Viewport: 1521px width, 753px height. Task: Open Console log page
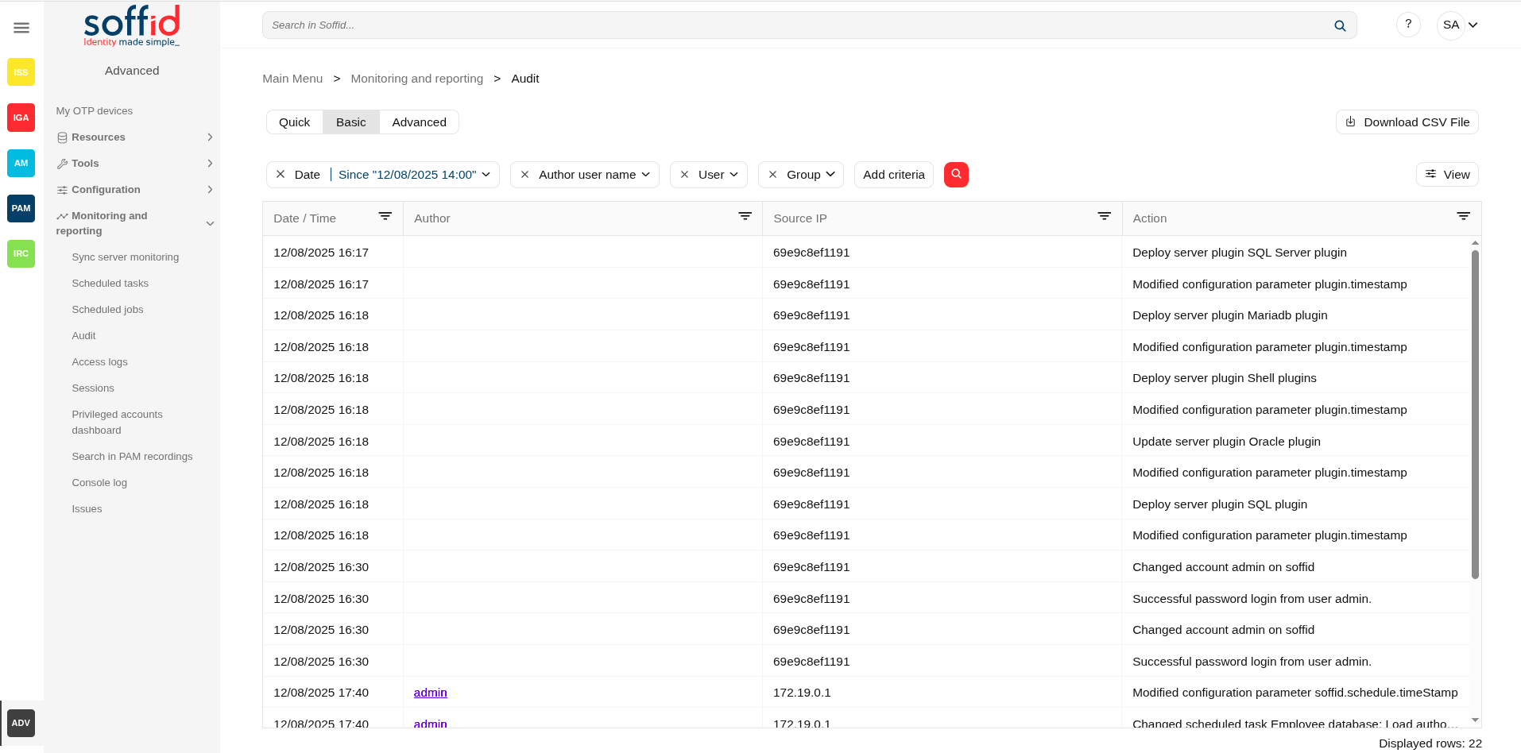99,483
